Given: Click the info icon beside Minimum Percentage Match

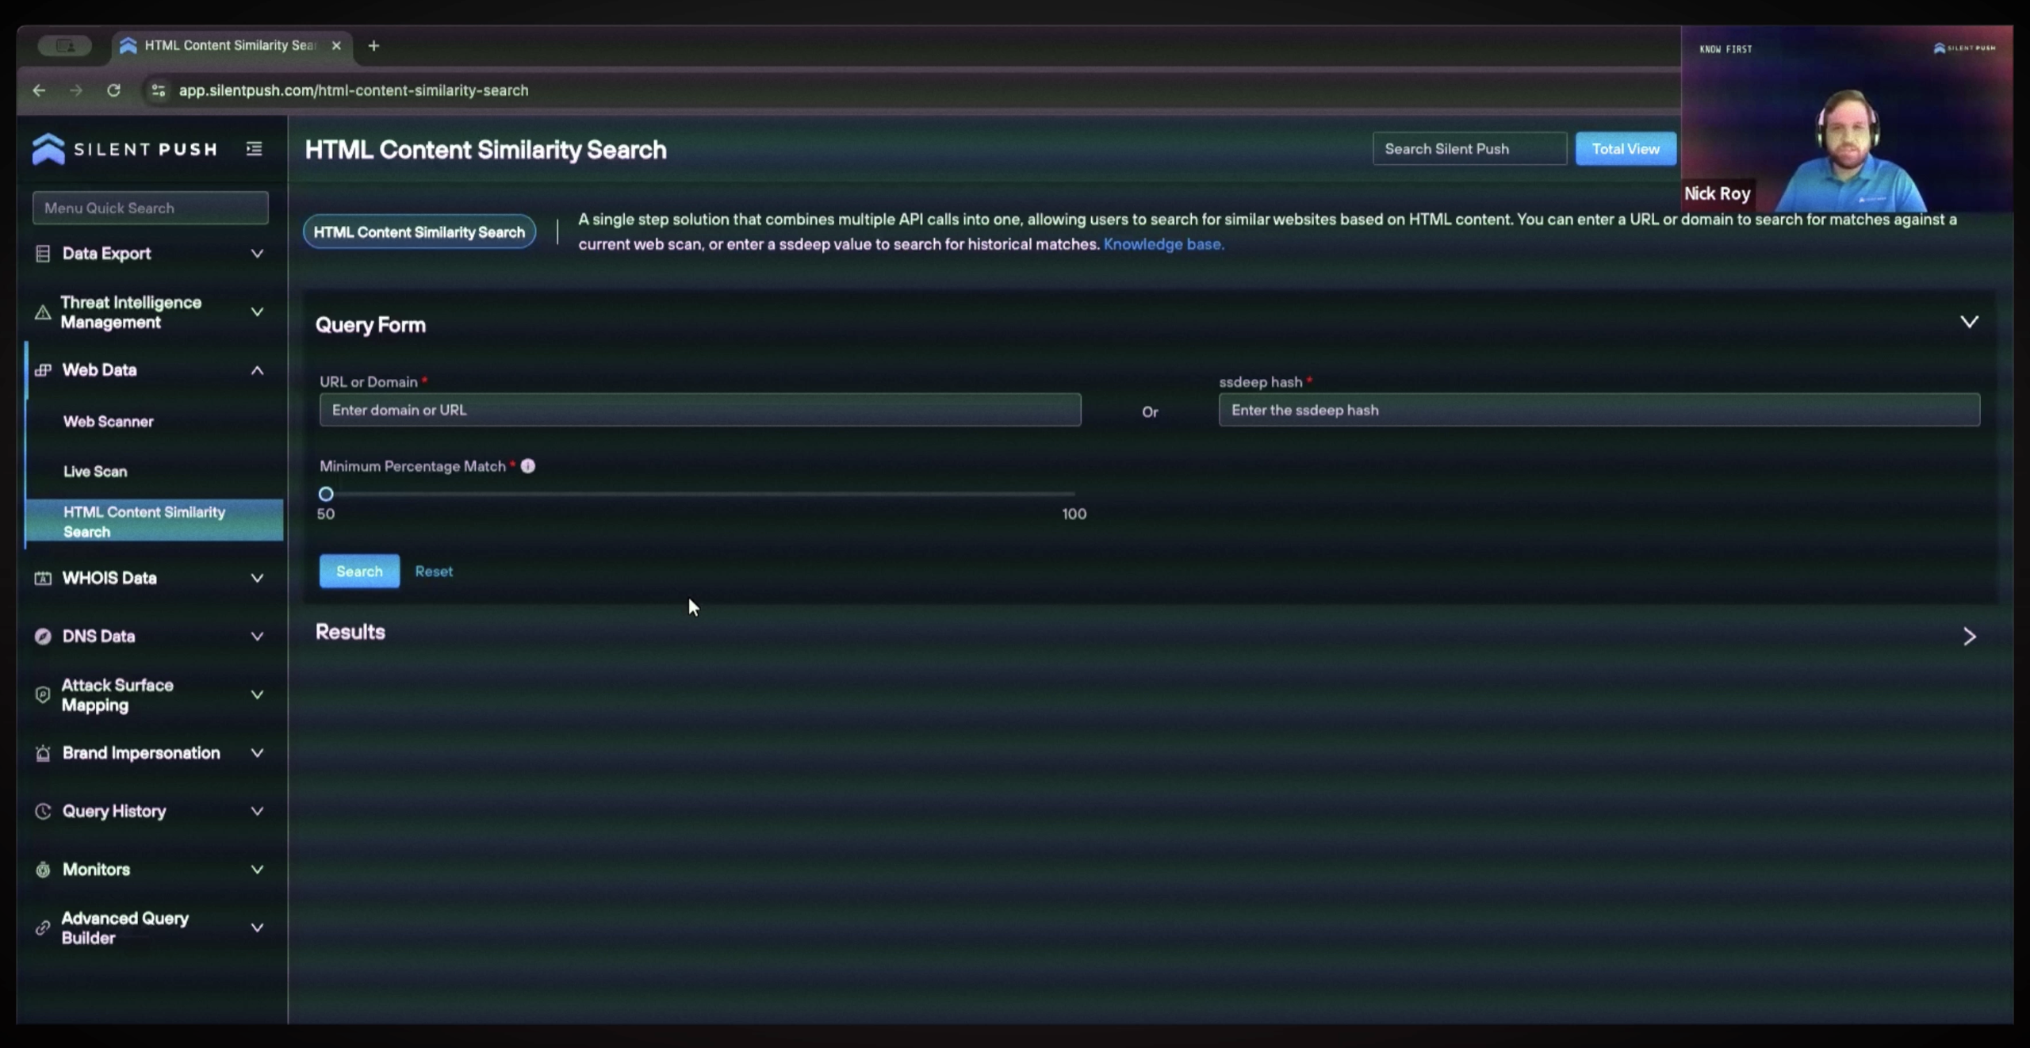Looking at the screenshot, I should pyautogui.click(x=528, y=466).
